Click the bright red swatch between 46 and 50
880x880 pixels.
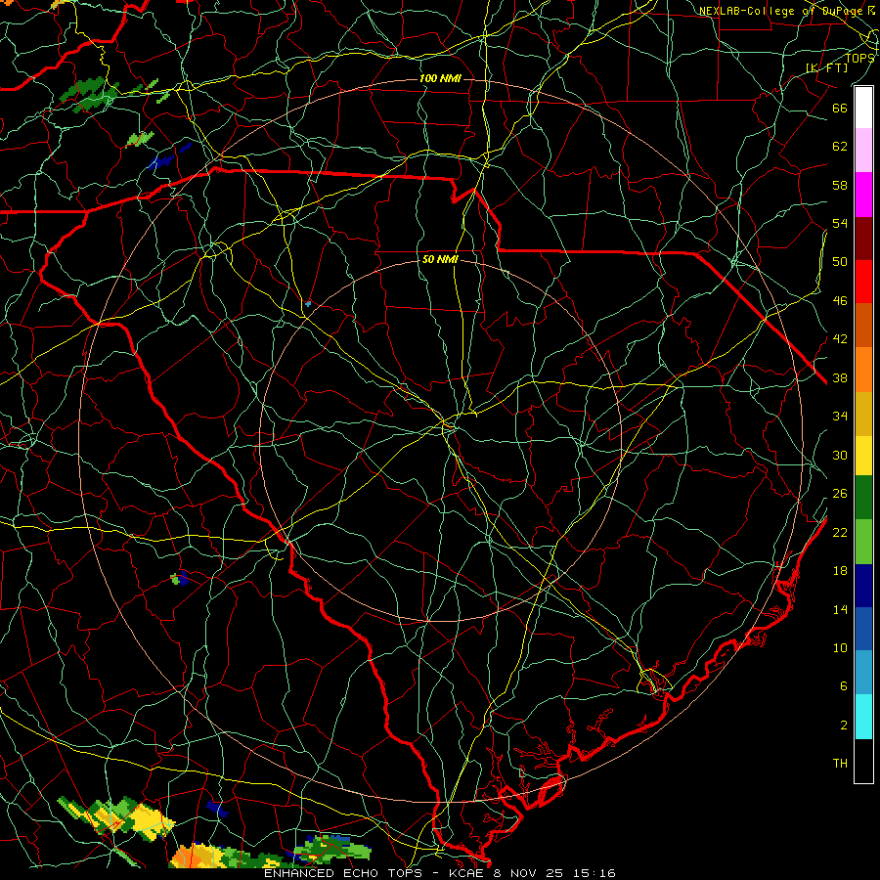(863, 282)
